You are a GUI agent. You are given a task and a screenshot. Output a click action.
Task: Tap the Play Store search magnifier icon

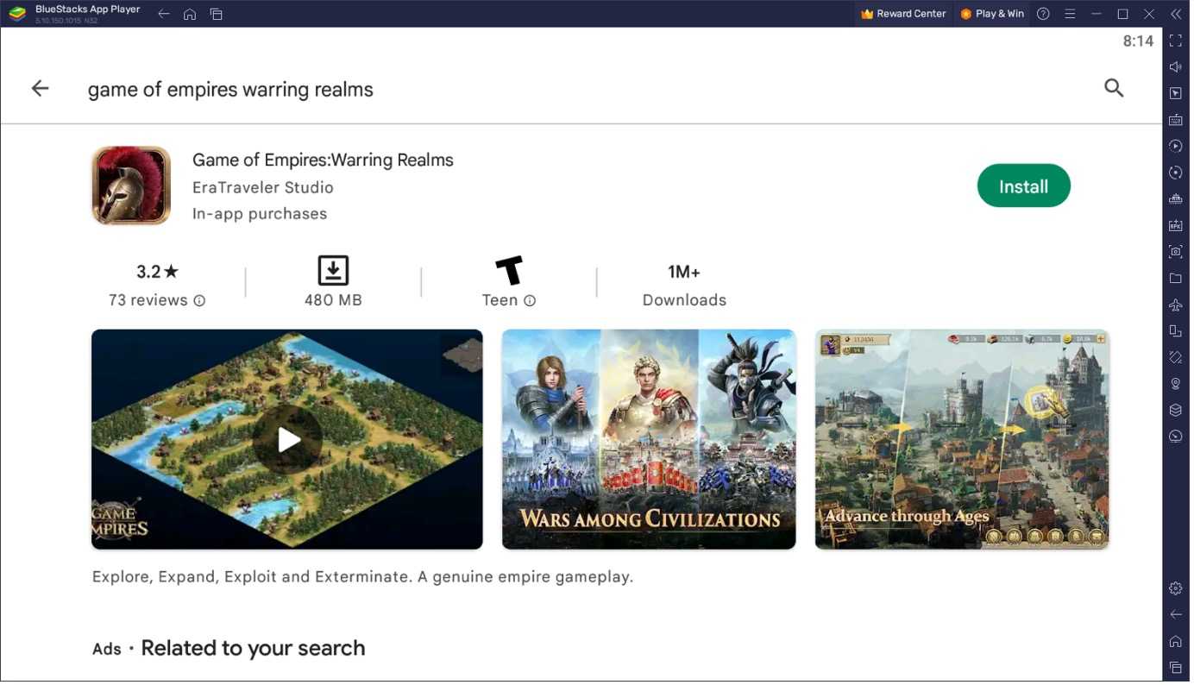click(x=1114, y=88)
